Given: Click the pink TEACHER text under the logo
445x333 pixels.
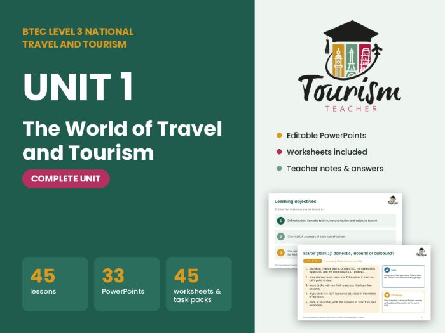Looking at the screenshot, I should [x=351, y=108].
